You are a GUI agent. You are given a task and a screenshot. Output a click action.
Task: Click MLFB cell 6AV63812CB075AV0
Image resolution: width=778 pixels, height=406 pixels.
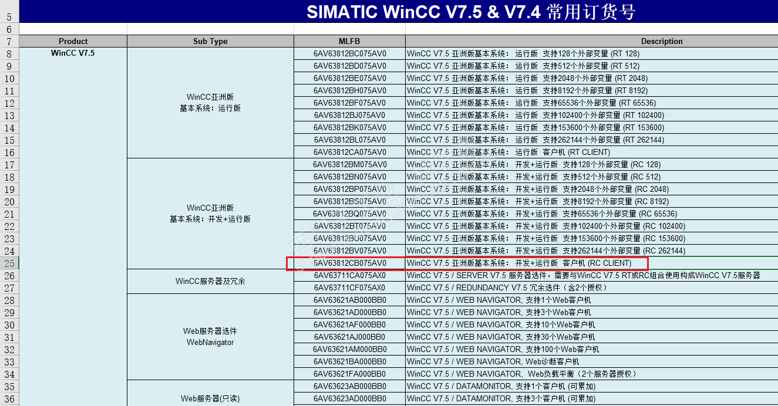[x=349, y=263]
